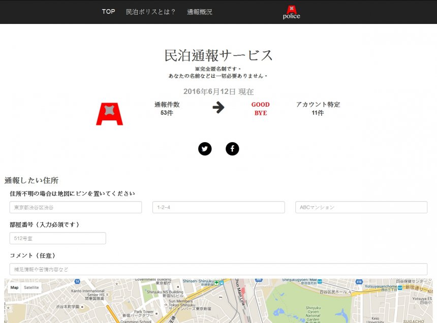Image resolution: width=437 pixels, height=323 pixels.
Task: Open the 通報概況 nav link
Action: click(x=200, y=12)
